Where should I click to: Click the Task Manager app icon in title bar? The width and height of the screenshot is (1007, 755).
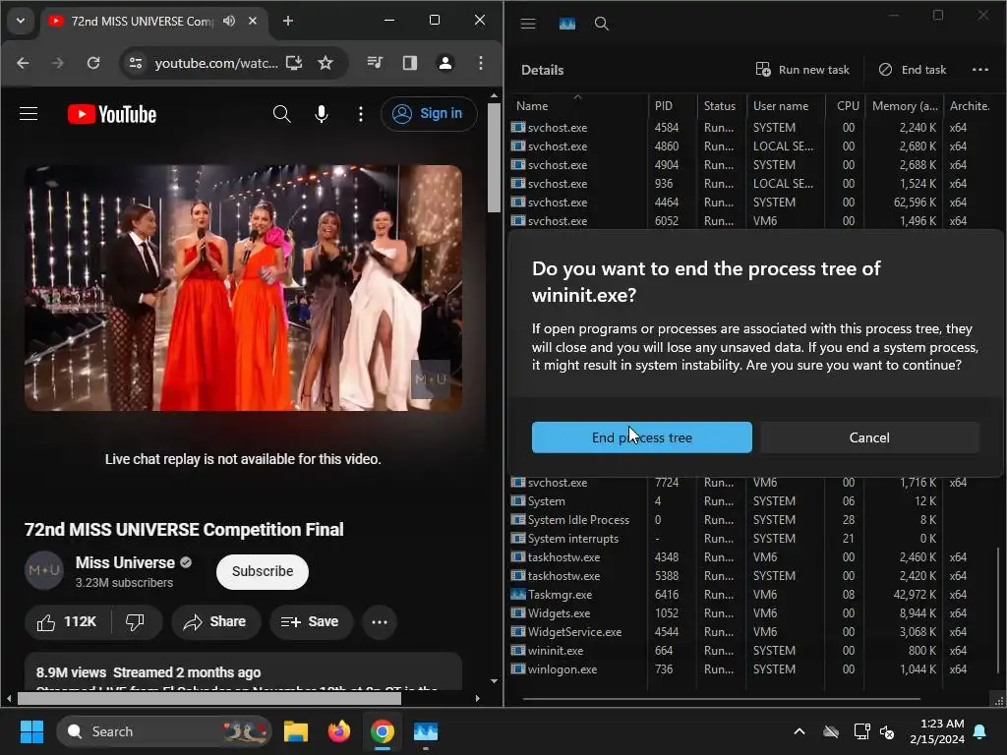(x=566, y=24)
